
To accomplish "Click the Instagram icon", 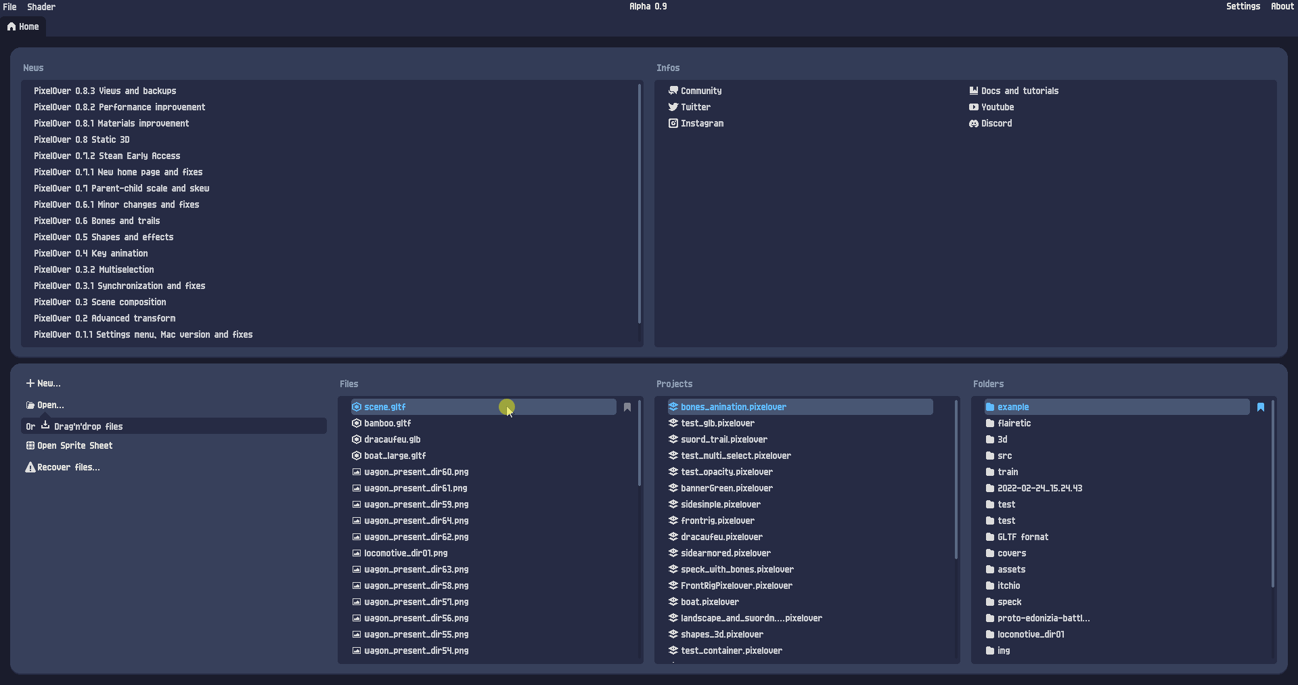I will pyautogui.click(x=673, y=123).
